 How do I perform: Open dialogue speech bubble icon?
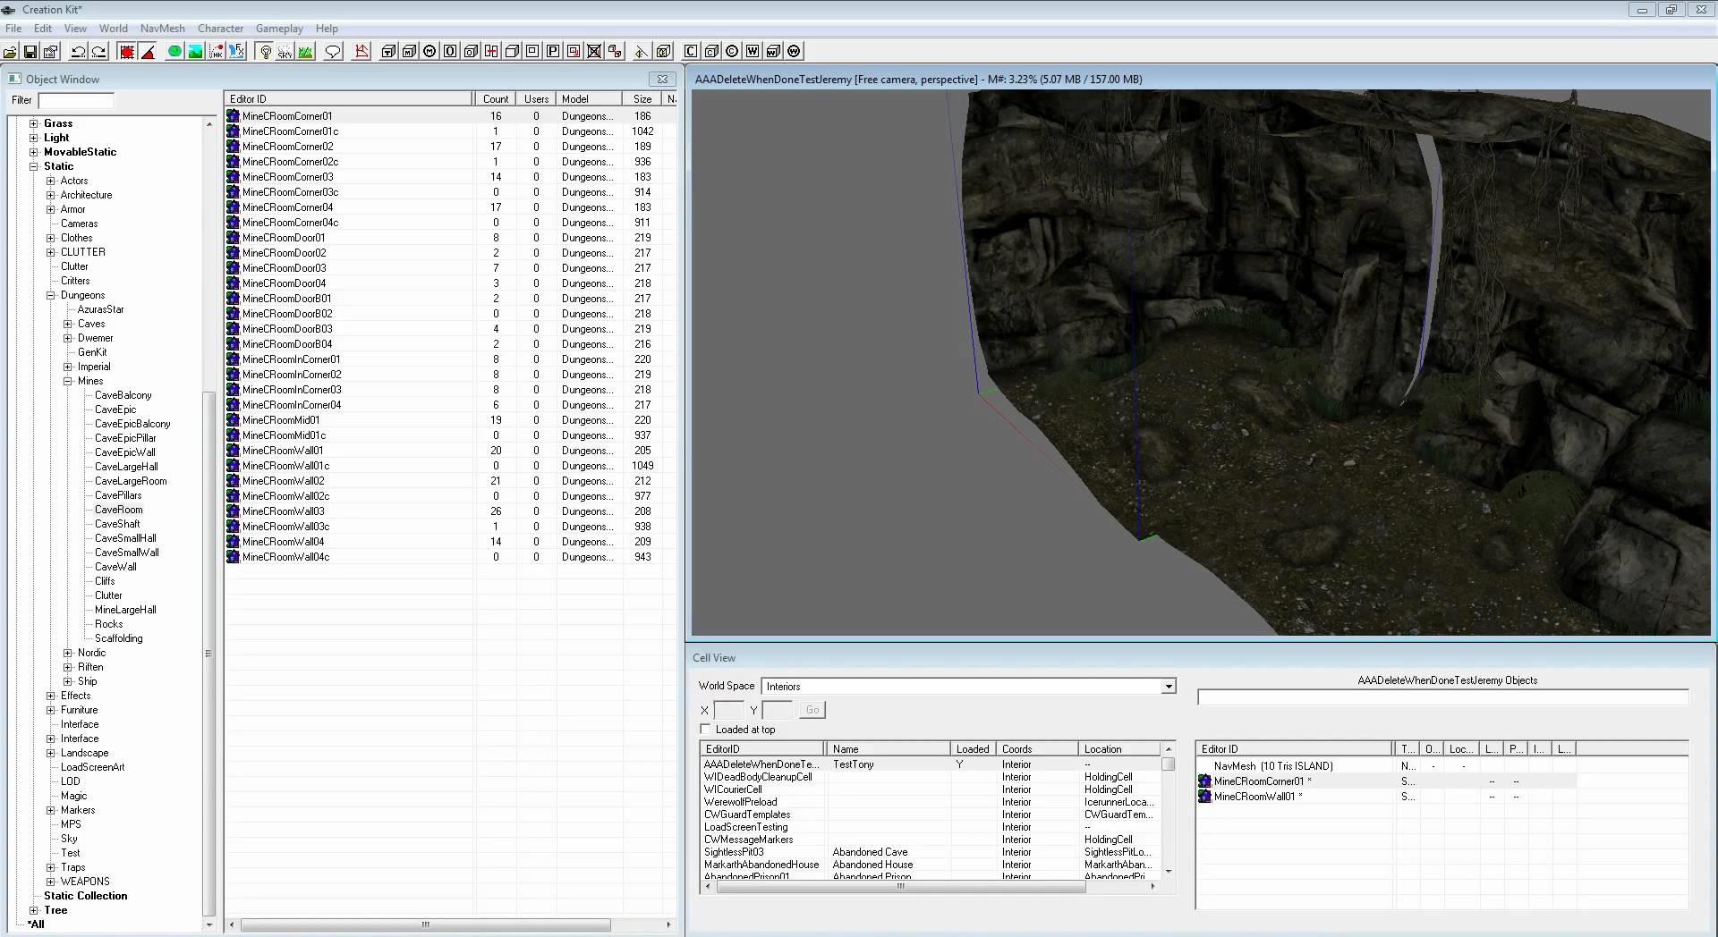tap(333, 51)
